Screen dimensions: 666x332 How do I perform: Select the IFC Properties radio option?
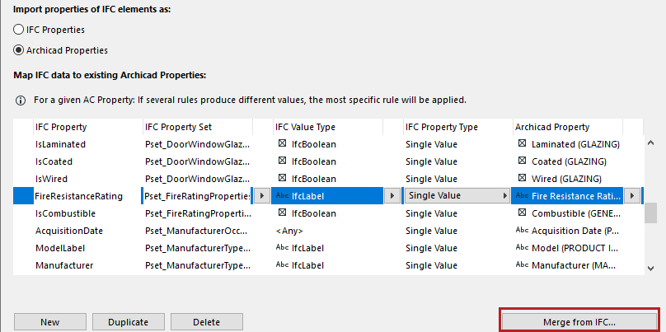pos(19,30)
